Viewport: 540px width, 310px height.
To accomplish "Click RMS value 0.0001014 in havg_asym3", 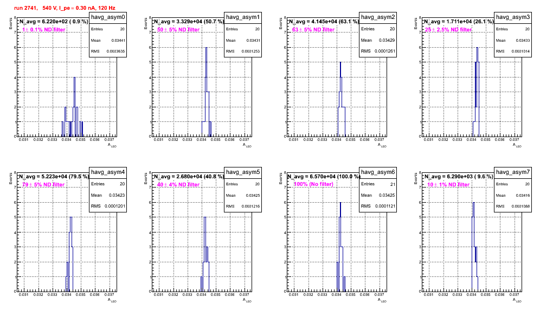I will click(x=520, y=51).
